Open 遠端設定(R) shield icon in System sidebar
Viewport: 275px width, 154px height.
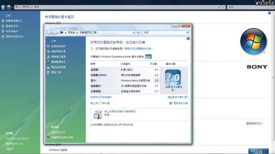click(x=3, y=26)
